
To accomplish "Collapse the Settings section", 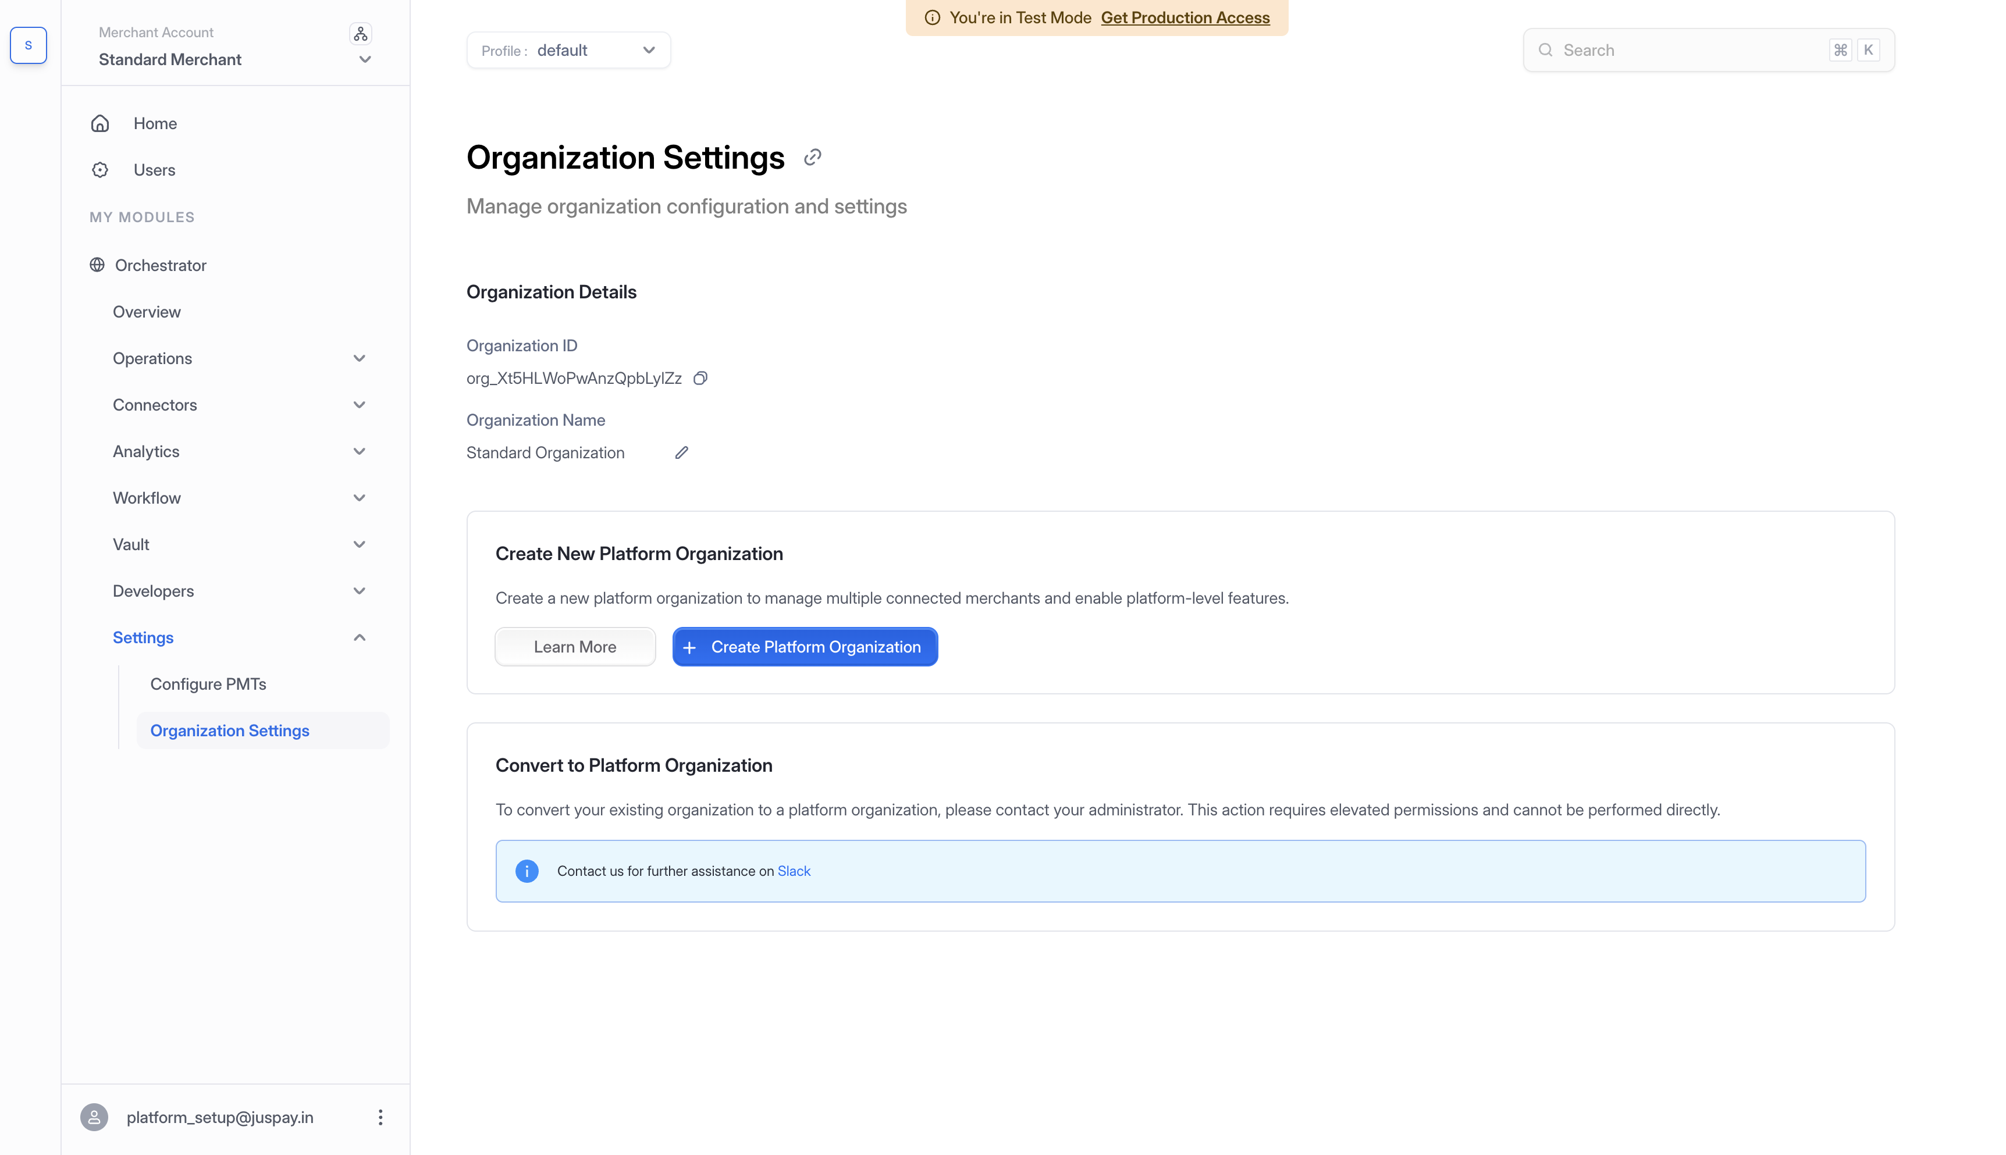I will pyautogui.click(x=358, y=638).
